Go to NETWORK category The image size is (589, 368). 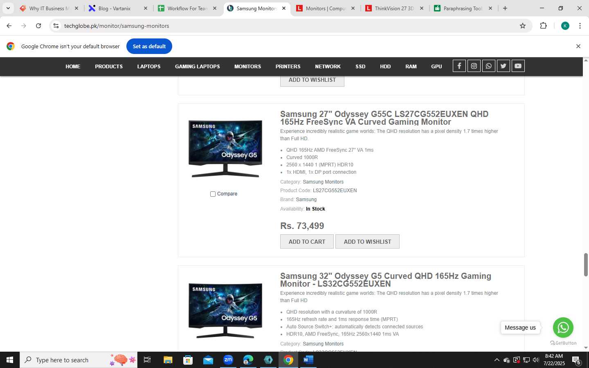[x=328, y=66]
